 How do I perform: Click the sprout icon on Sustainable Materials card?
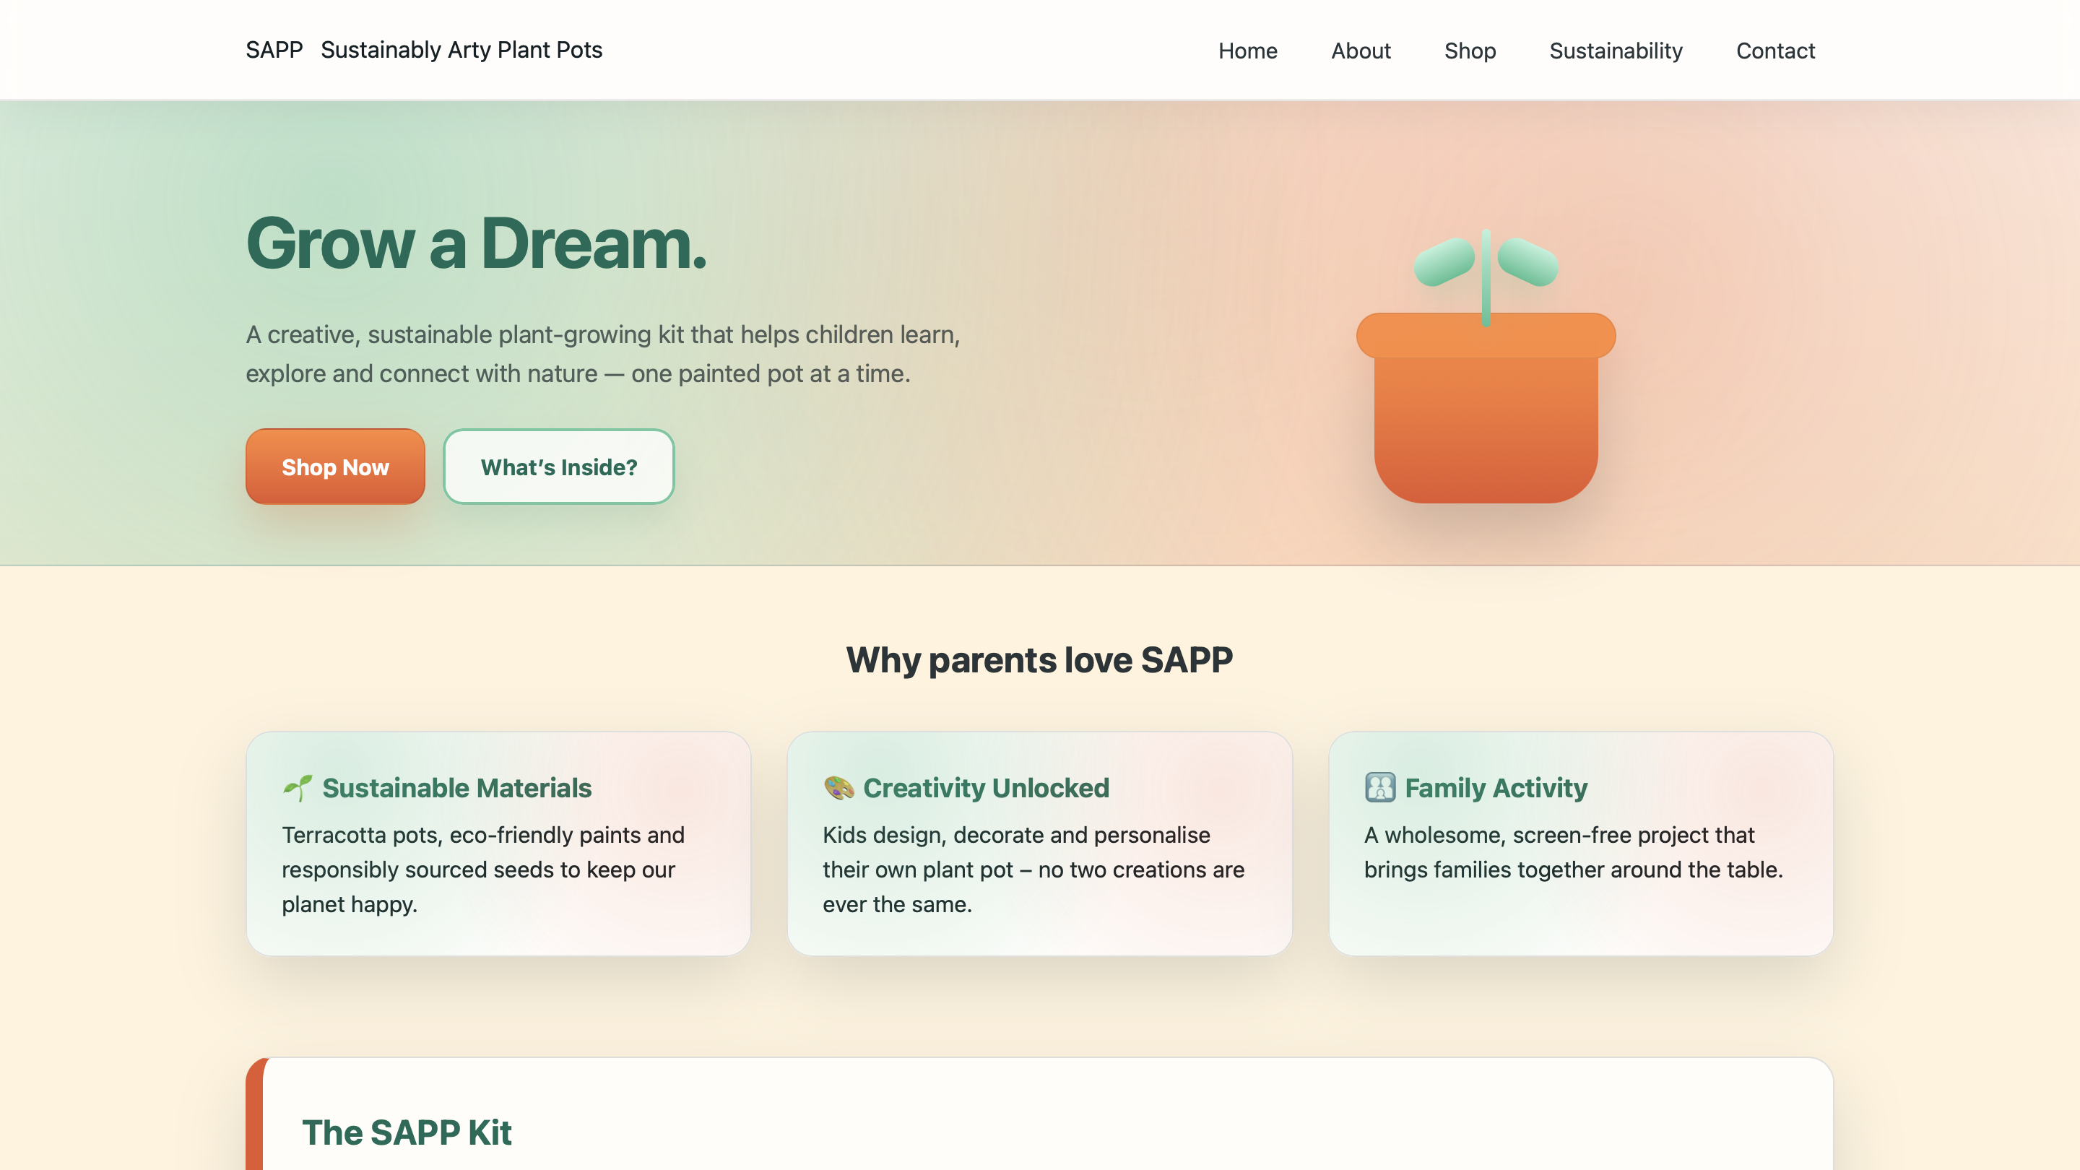[x=300, y=788]
